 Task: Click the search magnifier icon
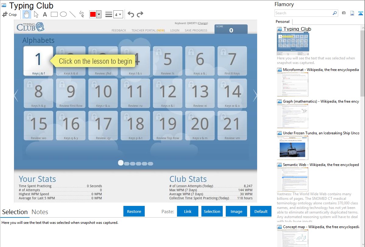tap(335, 13)
